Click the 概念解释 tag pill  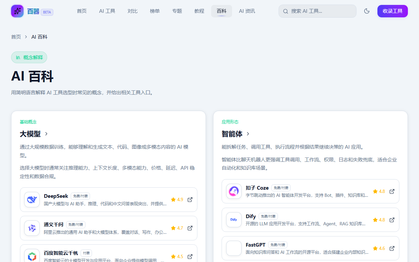29,57
